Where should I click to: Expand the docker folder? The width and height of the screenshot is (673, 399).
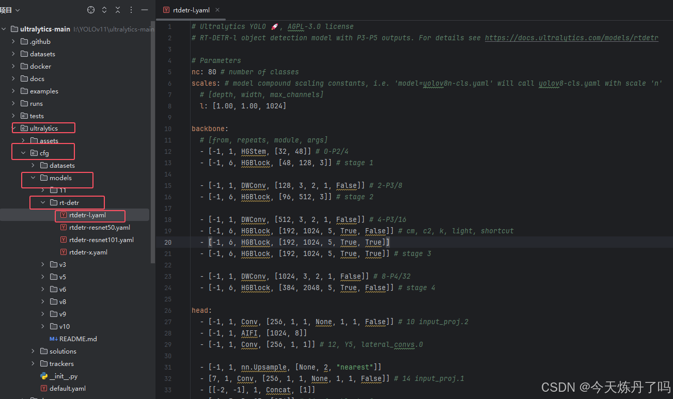pyautogui.click(x=14, y=66)
